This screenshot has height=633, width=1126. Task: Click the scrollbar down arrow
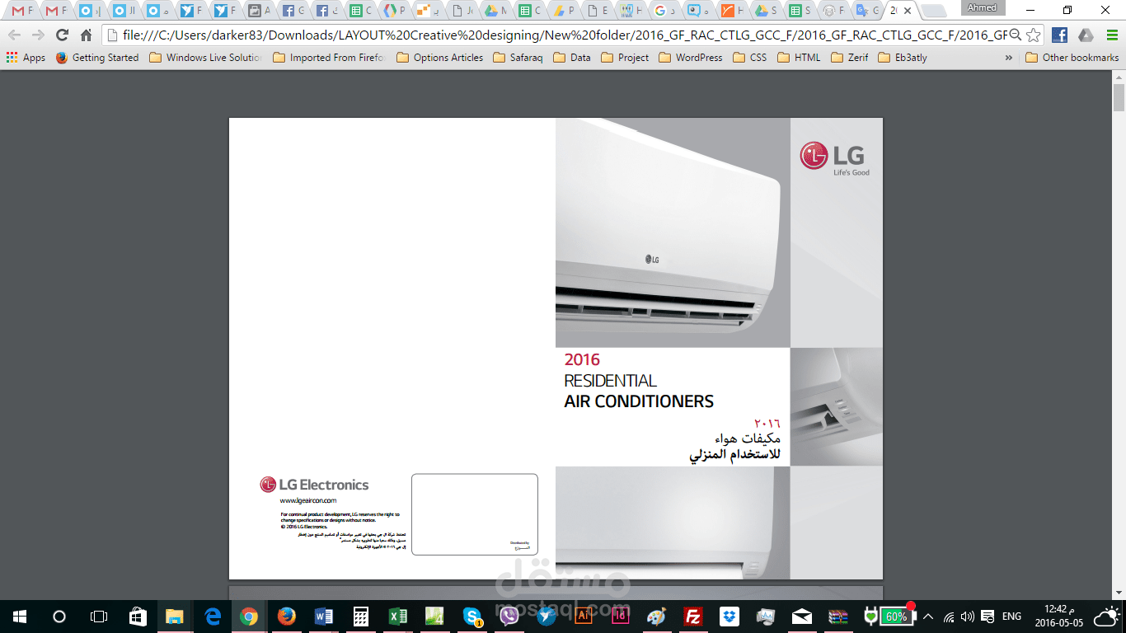click(1119, 593)
